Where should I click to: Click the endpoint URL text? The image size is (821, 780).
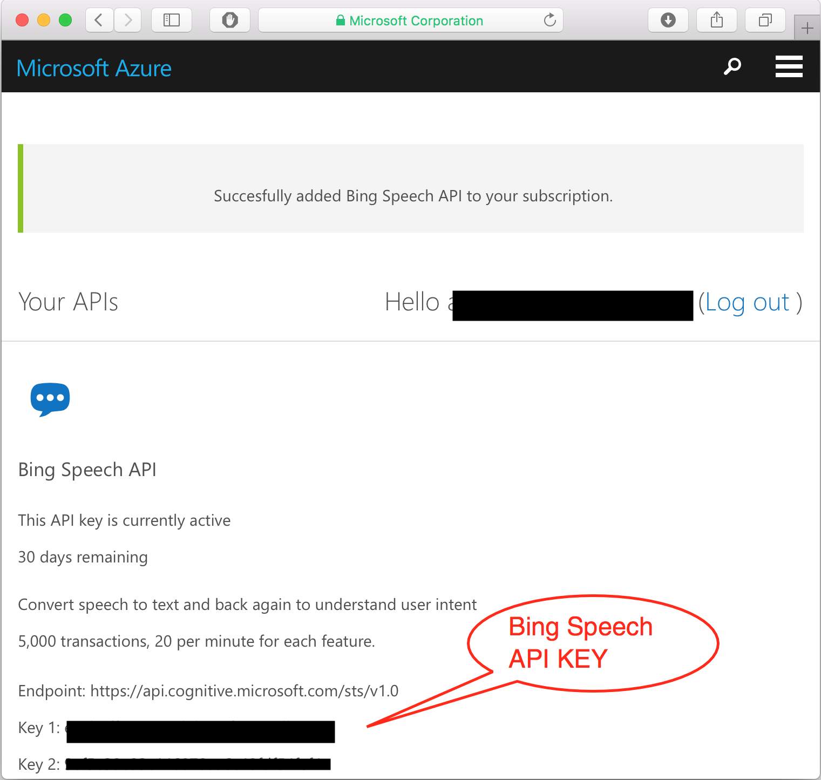[x=244, y=691]
